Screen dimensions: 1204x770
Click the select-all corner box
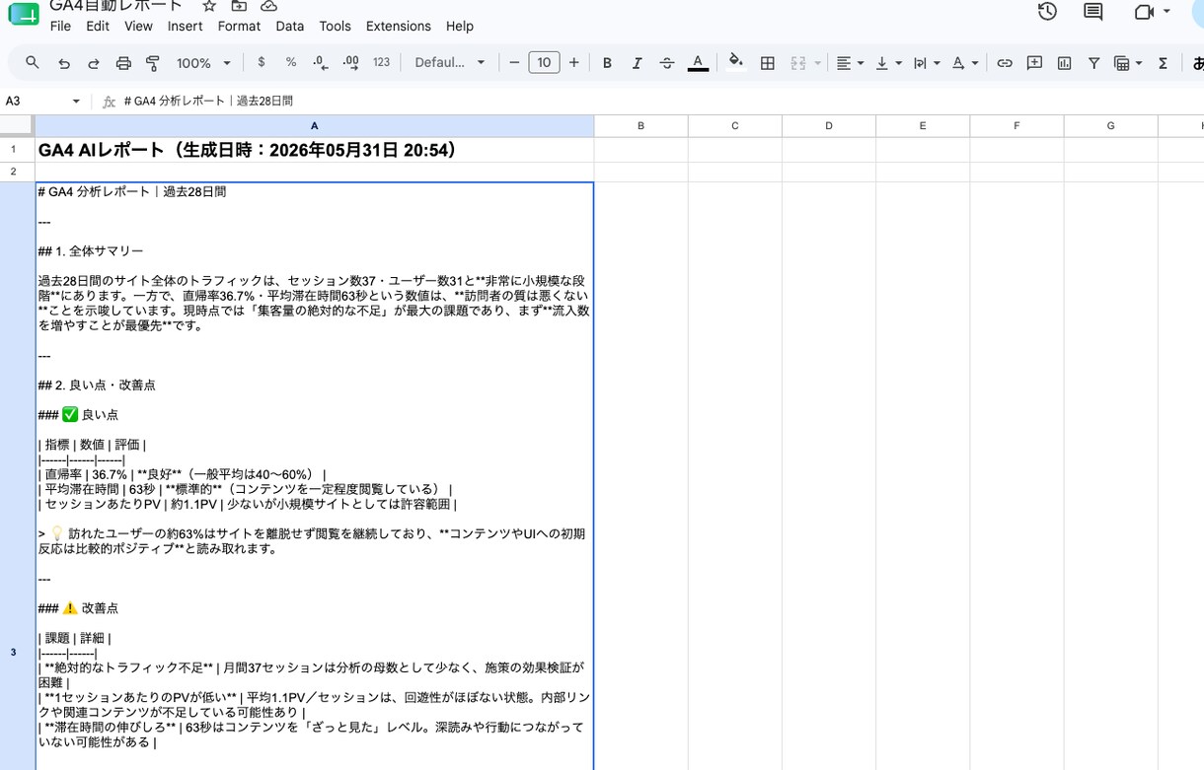17,125
